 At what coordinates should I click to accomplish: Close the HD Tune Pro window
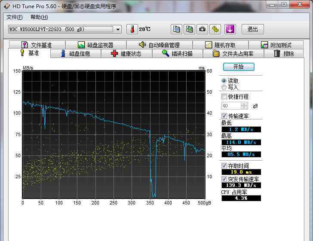pos(300,5)
